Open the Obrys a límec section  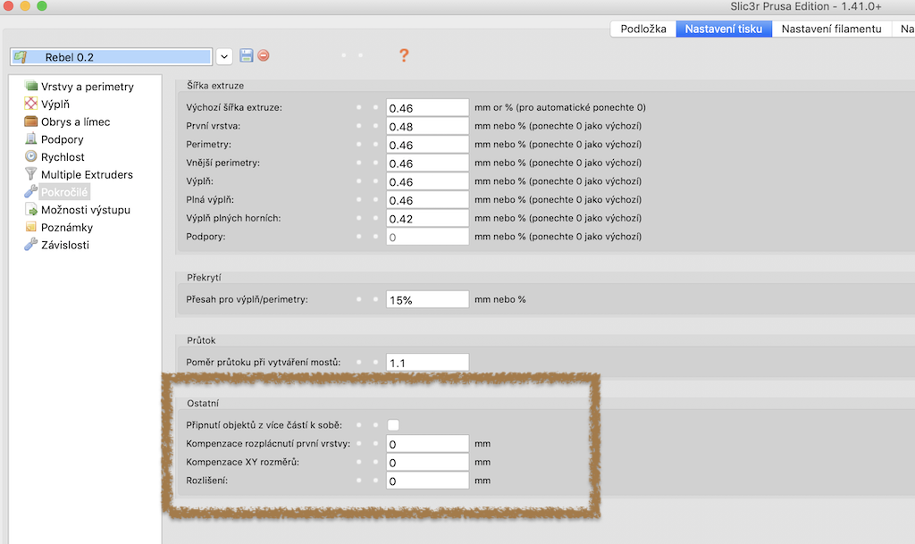[x=75, y=121]
